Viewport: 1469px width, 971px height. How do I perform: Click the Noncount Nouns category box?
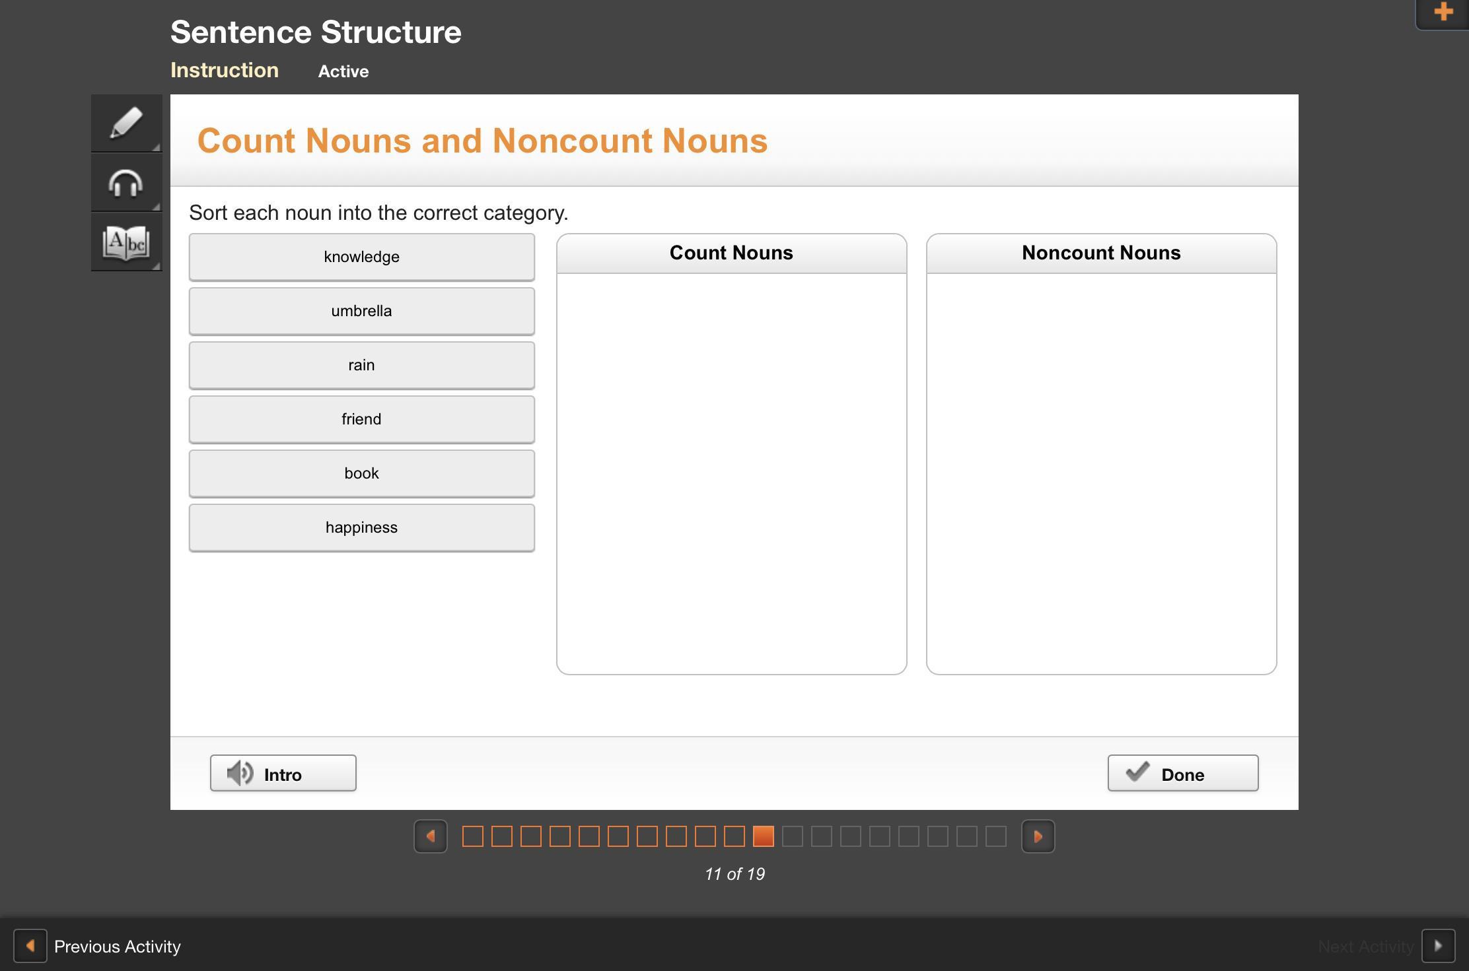click(1101, 472)
